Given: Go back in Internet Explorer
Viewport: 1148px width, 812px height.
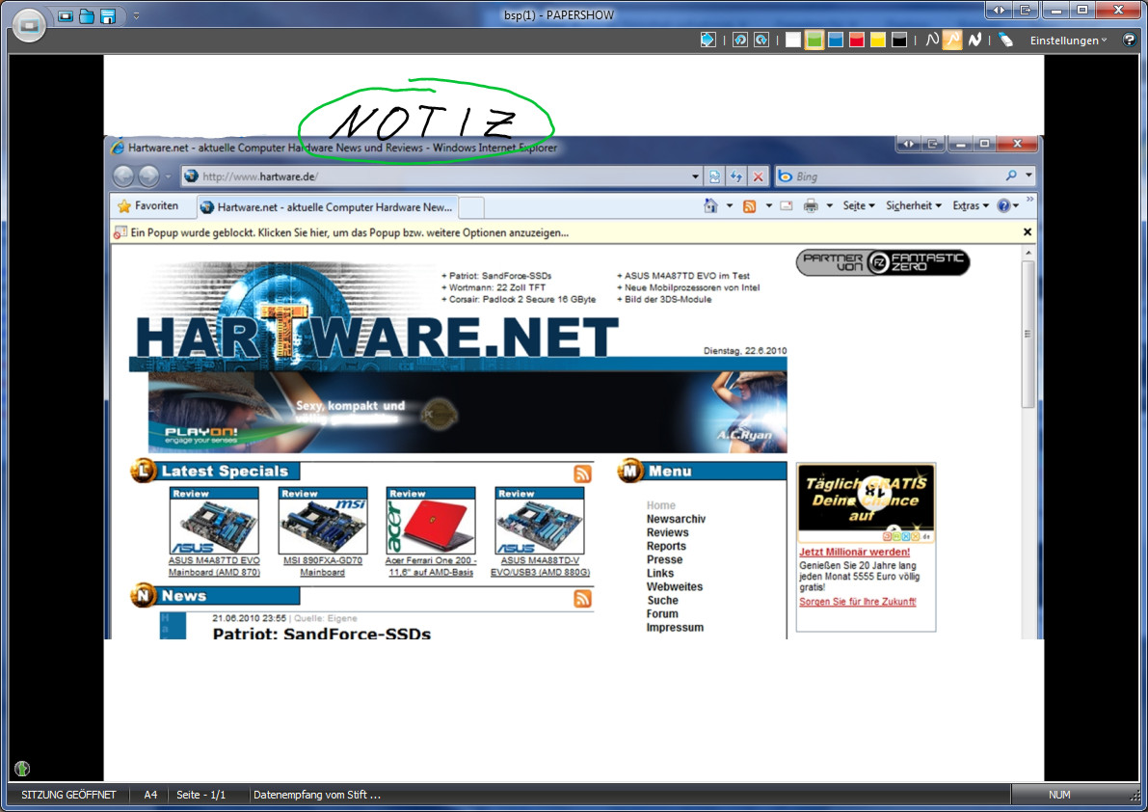Looking at the screenshot, I should (x=123, y=176).
